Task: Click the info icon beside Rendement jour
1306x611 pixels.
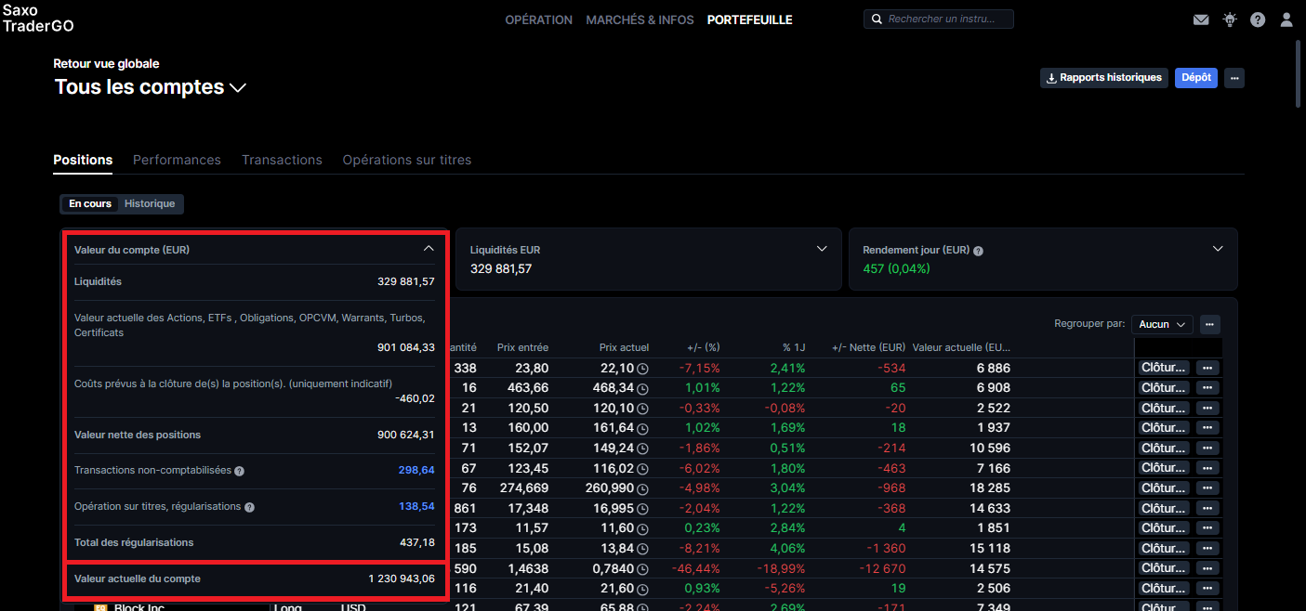Action: 979,251
